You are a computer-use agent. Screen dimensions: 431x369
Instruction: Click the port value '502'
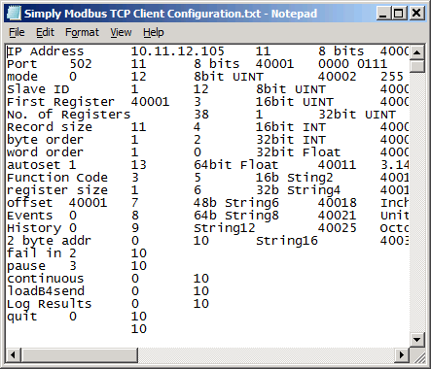[81, 64]
